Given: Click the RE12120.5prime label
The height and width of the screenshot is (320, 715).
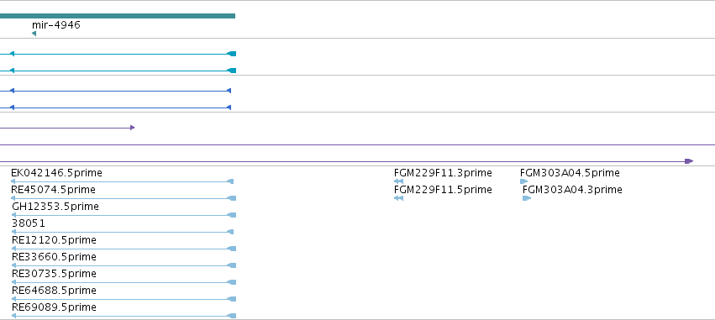Looking at the screenshot, I should coord(54,239).
